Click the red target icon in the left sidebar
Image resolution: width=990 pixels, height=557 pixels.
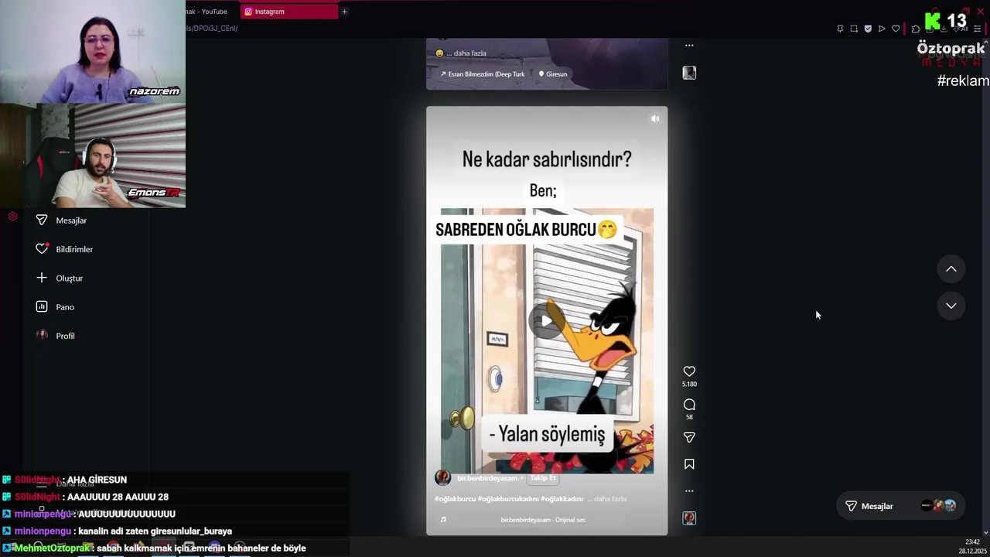12,216
